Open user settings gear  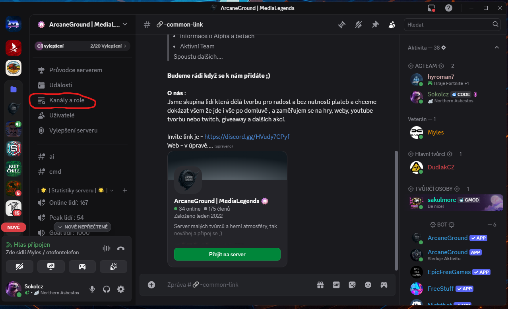click(121, 289)
